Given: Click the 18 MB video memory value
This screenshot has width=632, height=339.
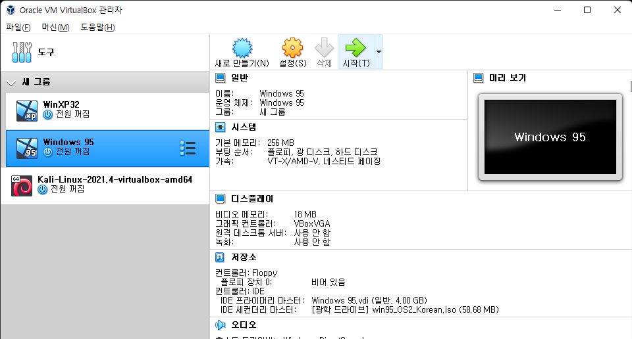Looking at the screenshot, I should (x=305, y=214).
